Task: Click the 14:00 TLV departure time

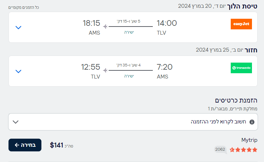Action: pyautogui.click(x=167, y=23)
